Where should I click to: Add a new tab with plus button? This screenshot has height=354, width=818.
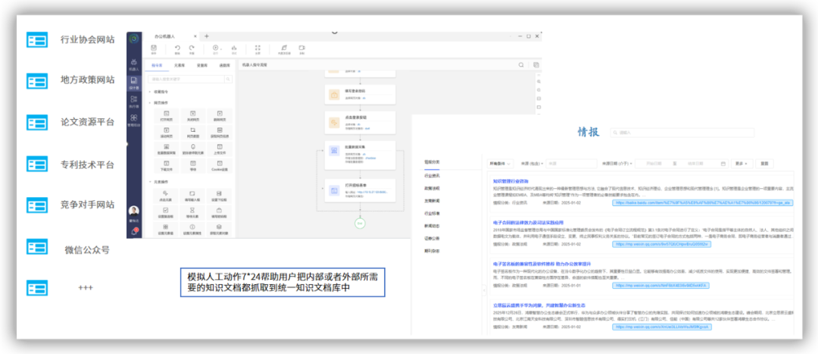tap(207, 36)
